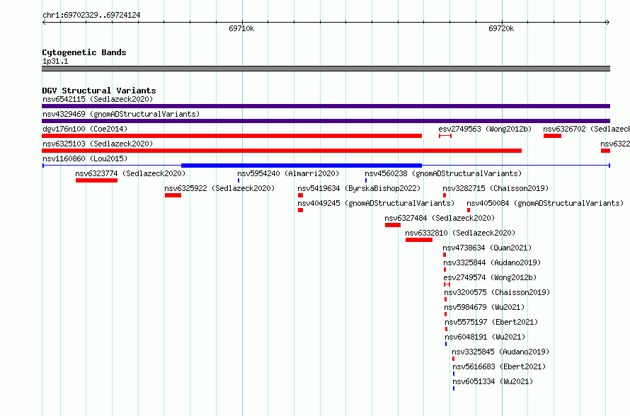Screen dimensions: 630x416
Task: Click the right arrow of the ruler
Action: pos(607,23)
